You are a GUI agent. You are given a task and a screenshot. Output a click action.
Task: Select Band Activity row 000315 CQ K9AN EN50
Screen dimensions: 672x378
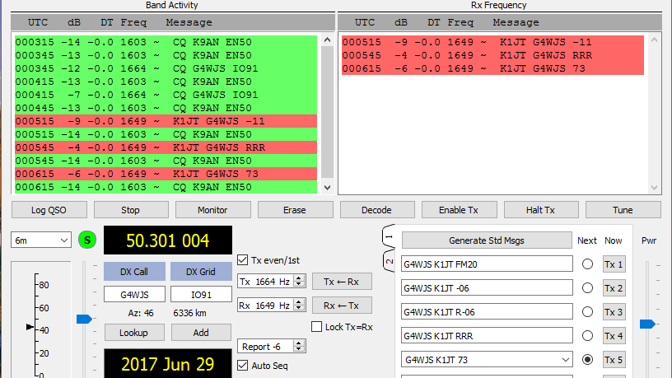point(166,42)
